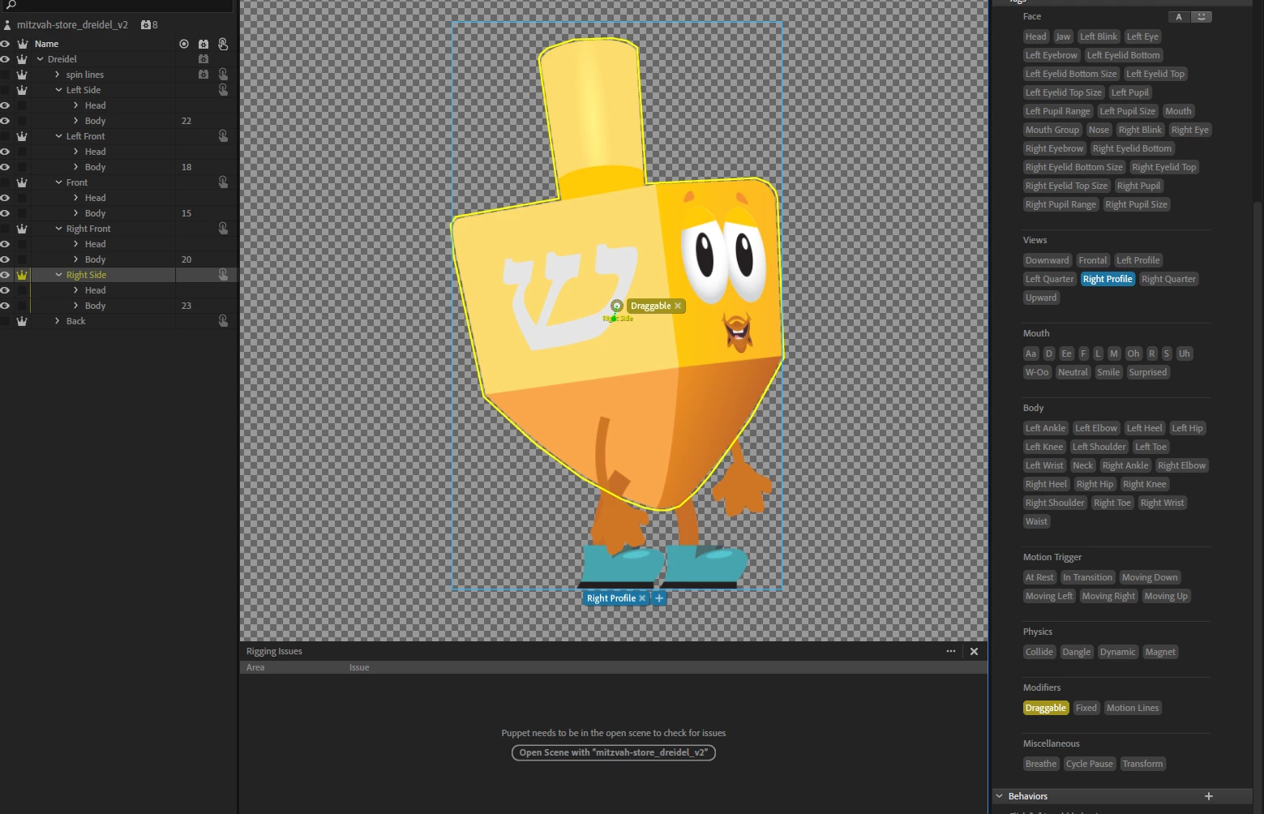Screen dimensions: 1264x814
Task: Click the draggable hand icon on the Left Front row
Action: [x=223, y=136]
